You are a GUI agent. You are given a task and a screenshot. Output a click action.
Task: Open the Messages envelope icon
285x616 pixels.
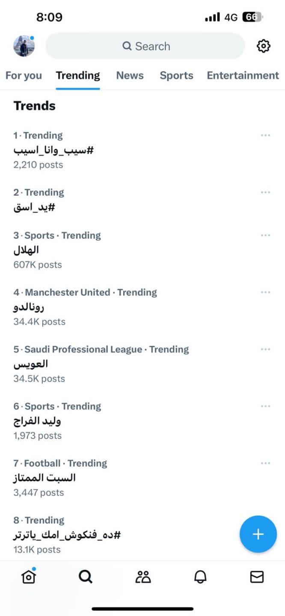click(257, 577)
